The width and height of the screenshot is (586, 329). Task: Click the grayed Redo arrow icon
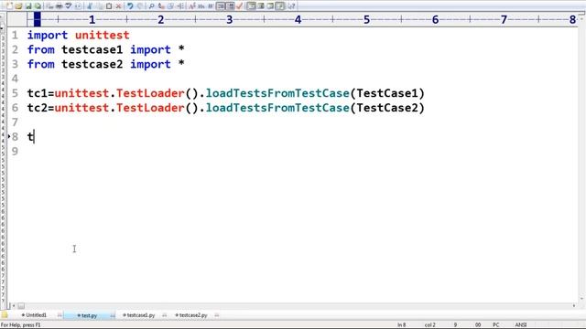[140, 6]
